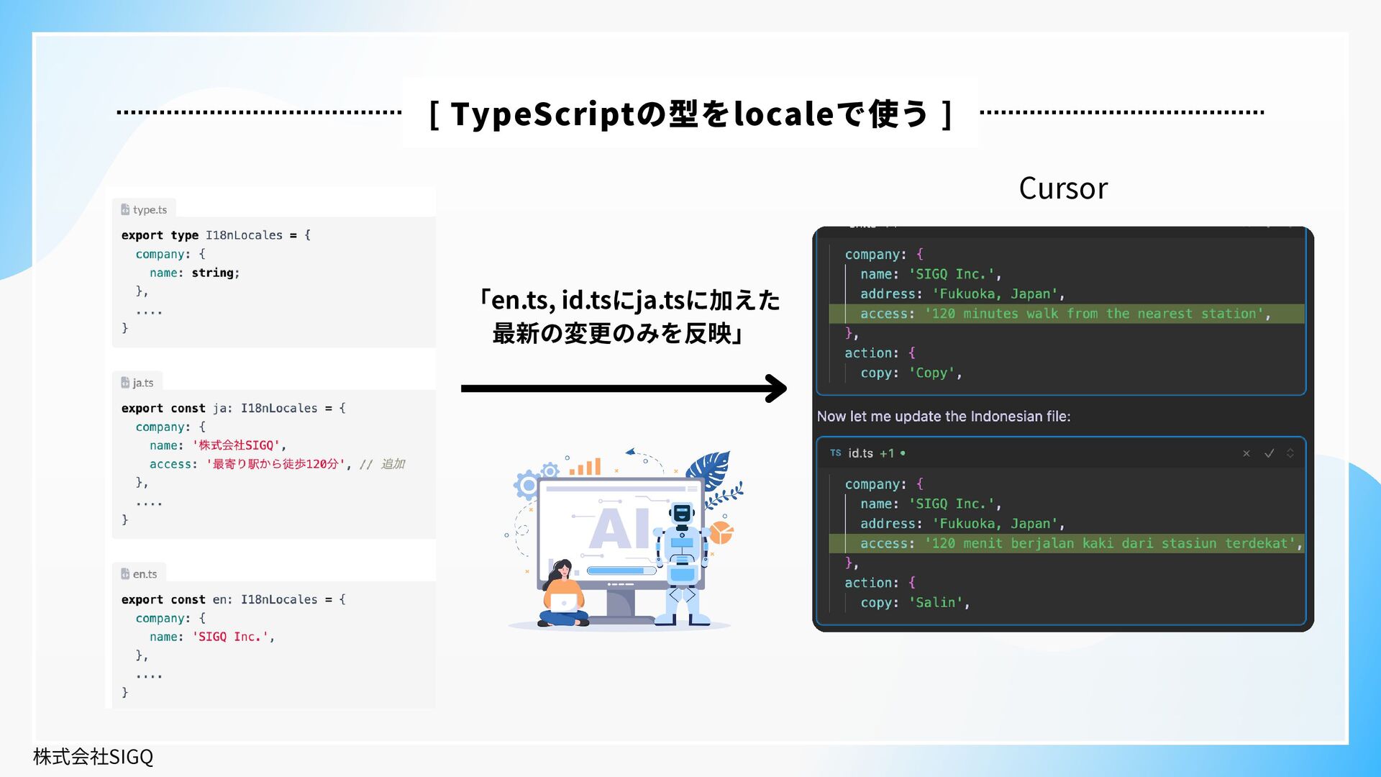Select the ja.ts tab
The width and height of the screenshot is (1381, 777).
click(143, 383)
